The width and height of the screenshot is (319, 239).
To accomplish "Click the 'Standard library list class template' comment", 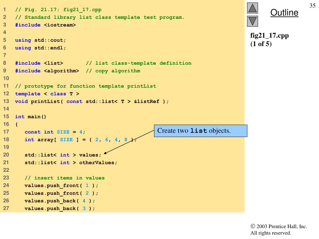I will coord(100,17).
